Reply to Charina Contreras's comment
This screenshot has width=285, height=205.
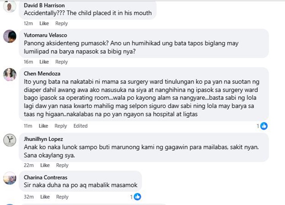[62, 197]
